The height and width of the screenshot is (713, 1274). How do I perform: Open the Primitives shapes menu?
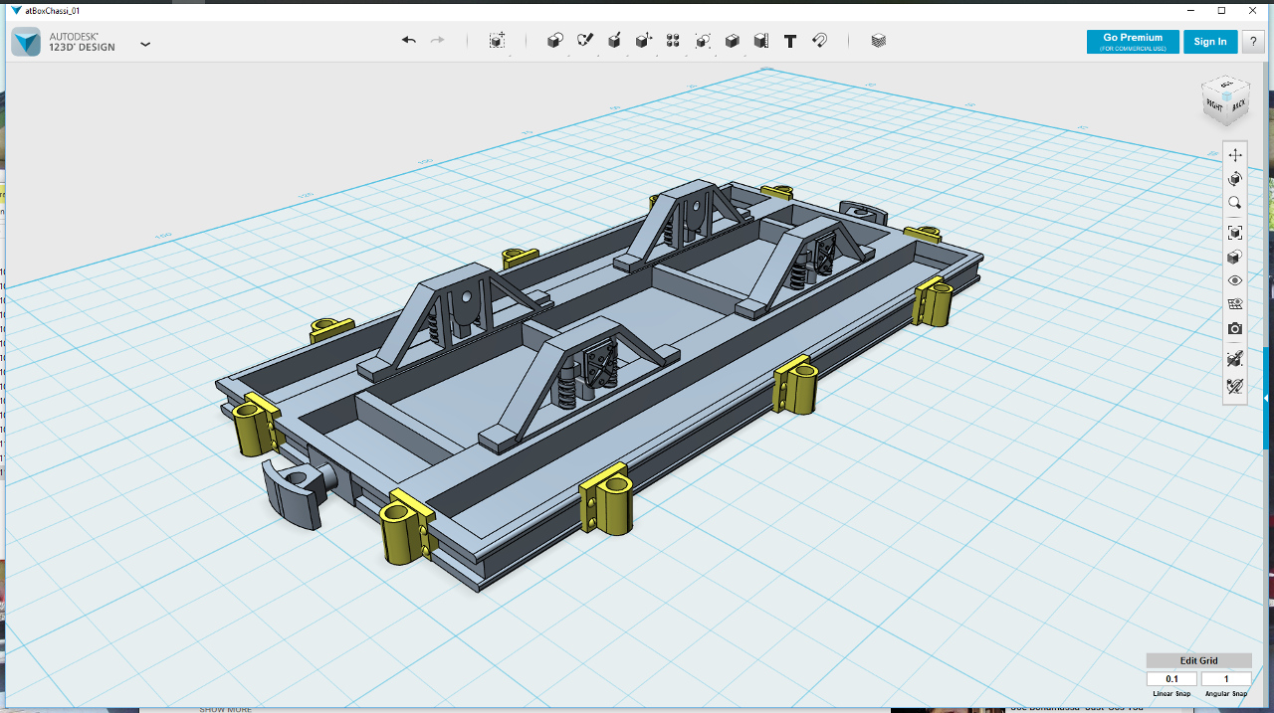pyautogui.click(x=555, y=41)
